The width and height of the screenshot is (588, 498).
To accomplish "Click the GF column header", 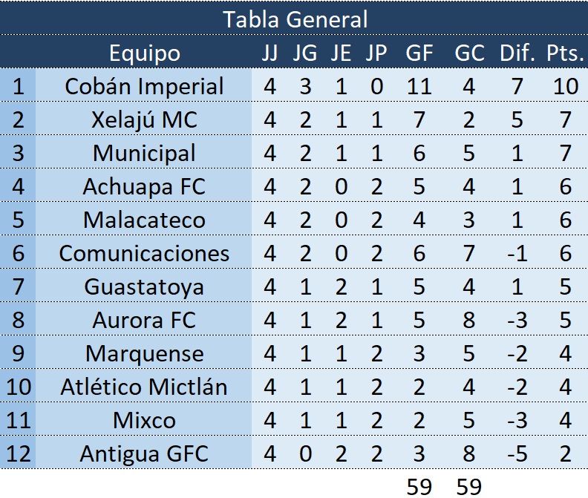I will click(x=419, y=53).
